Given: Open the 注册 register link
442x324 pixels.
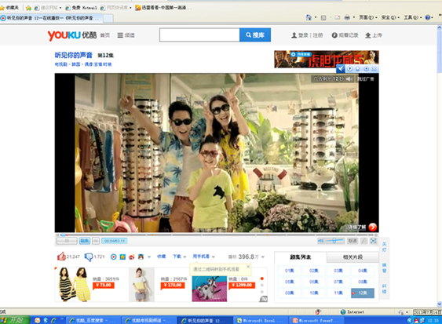Looking at the screenshot, I should pyautogui.click(x=318, y=35).
